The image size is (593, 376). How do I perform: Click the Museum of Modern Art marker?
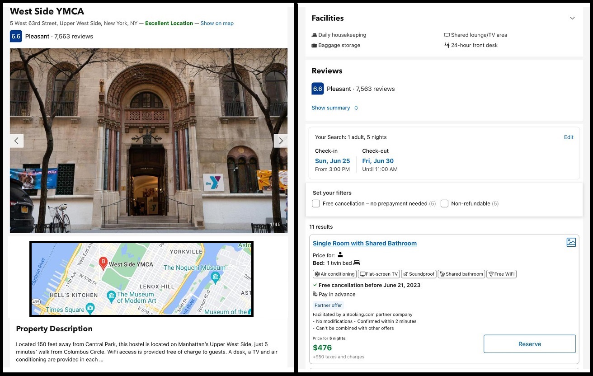click(x=111, y=296)
